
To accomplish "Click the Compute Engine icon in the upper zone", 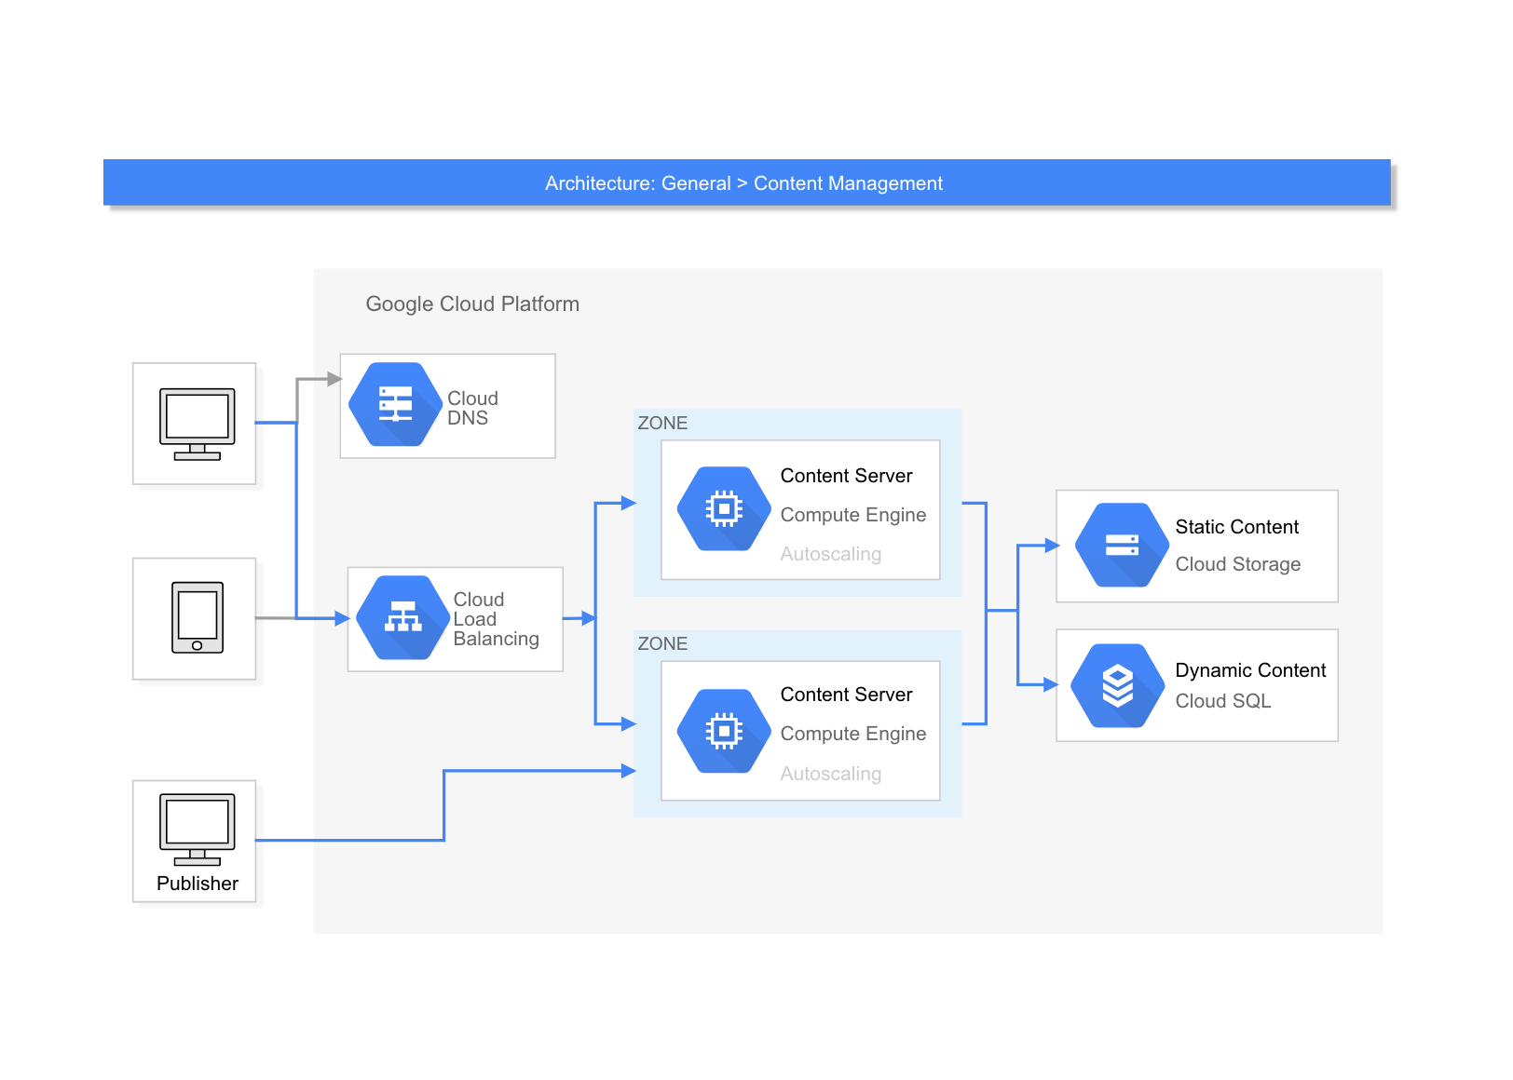I will tap(724, 508).
